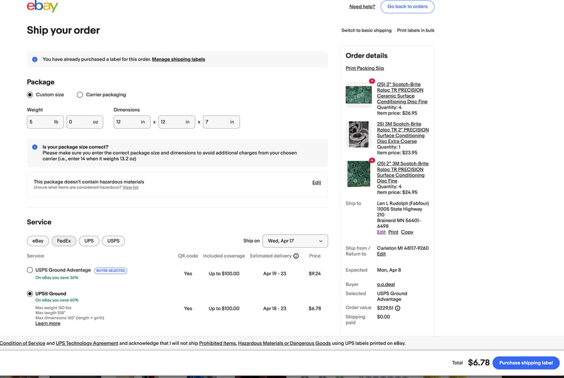Click the BUYER SELECTED badge

coord(111,271)
